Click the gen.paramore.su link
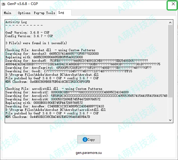Viewport: 178px width, 160px height. 89,153
